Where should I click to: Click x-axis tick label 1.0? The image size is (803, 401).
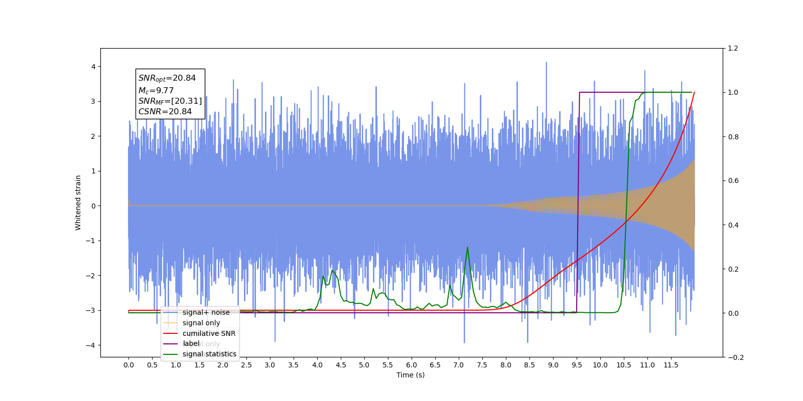[x=176, y=365]
